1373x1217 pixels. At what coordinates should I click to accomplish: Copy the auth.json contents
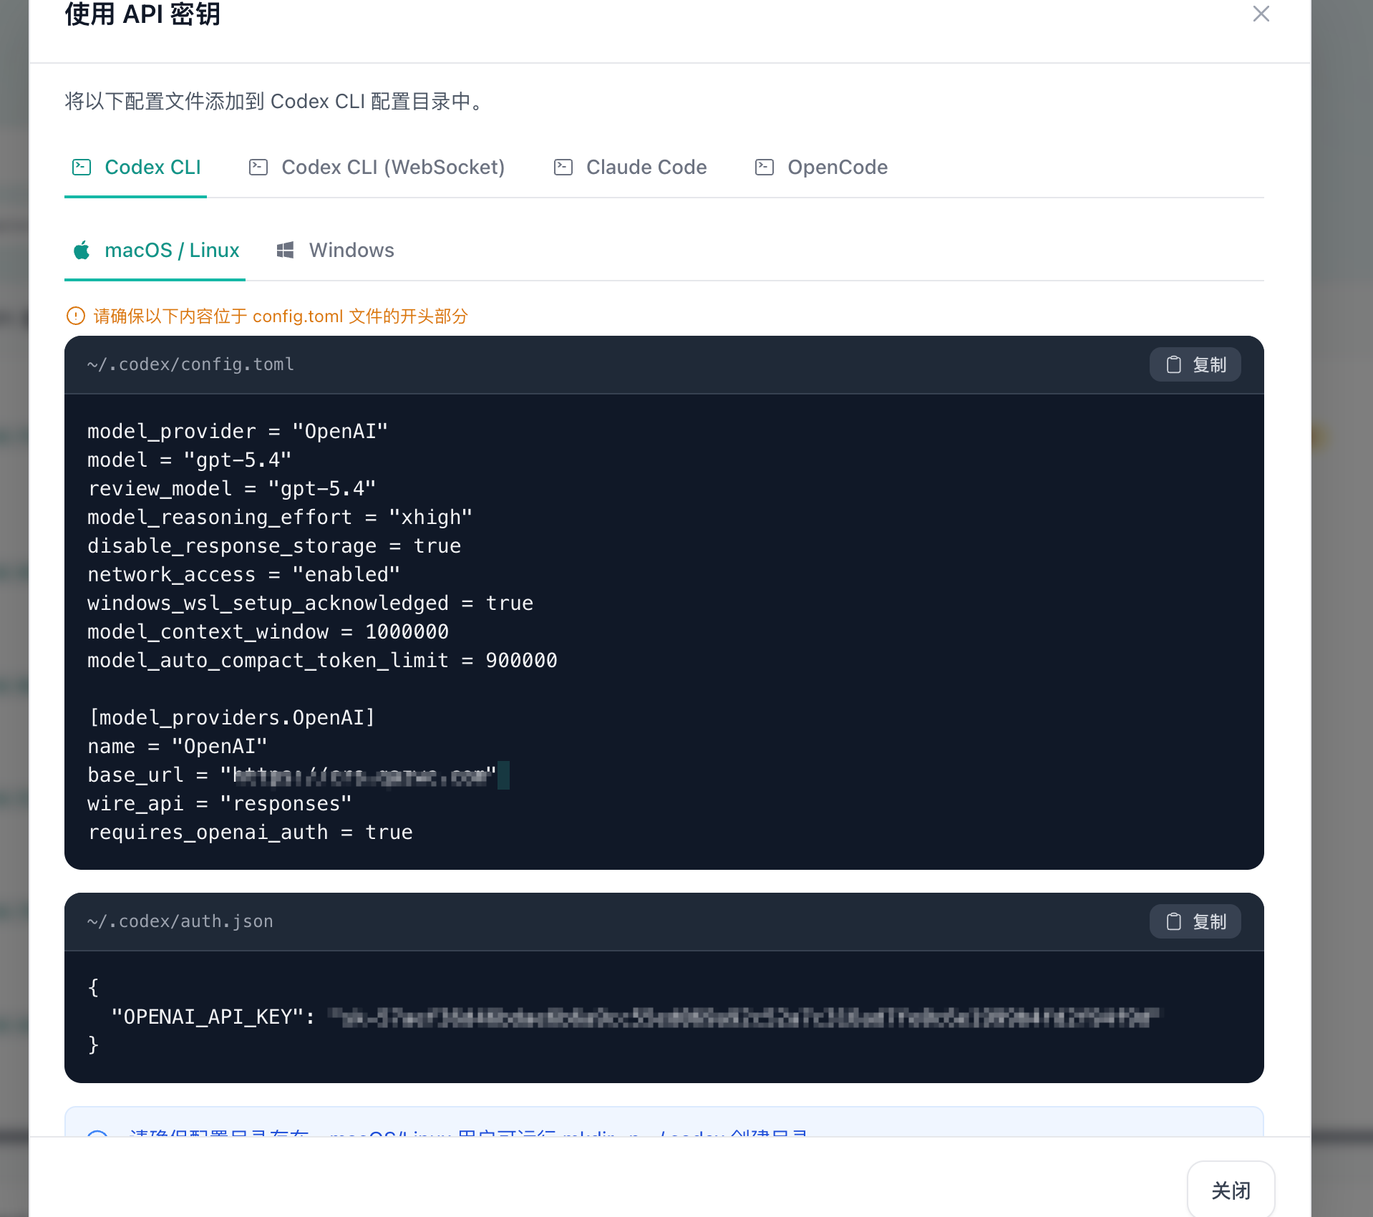(1195, 922)
